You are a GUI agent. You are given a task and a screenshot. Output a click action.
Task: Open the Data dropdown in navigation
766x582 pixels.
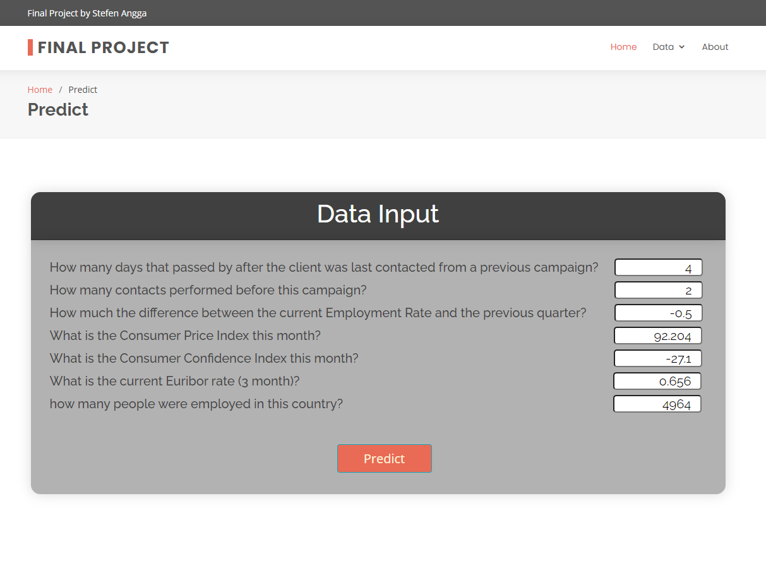[x=663, y=47]
